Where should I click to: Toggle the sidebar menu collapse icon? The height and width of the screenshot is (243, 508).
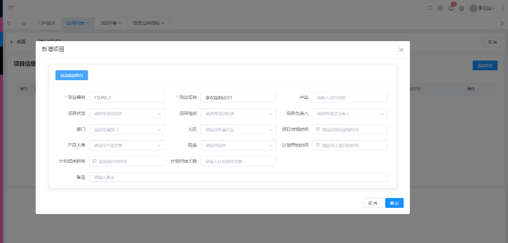pyautogui.click(x=10, y=8)
